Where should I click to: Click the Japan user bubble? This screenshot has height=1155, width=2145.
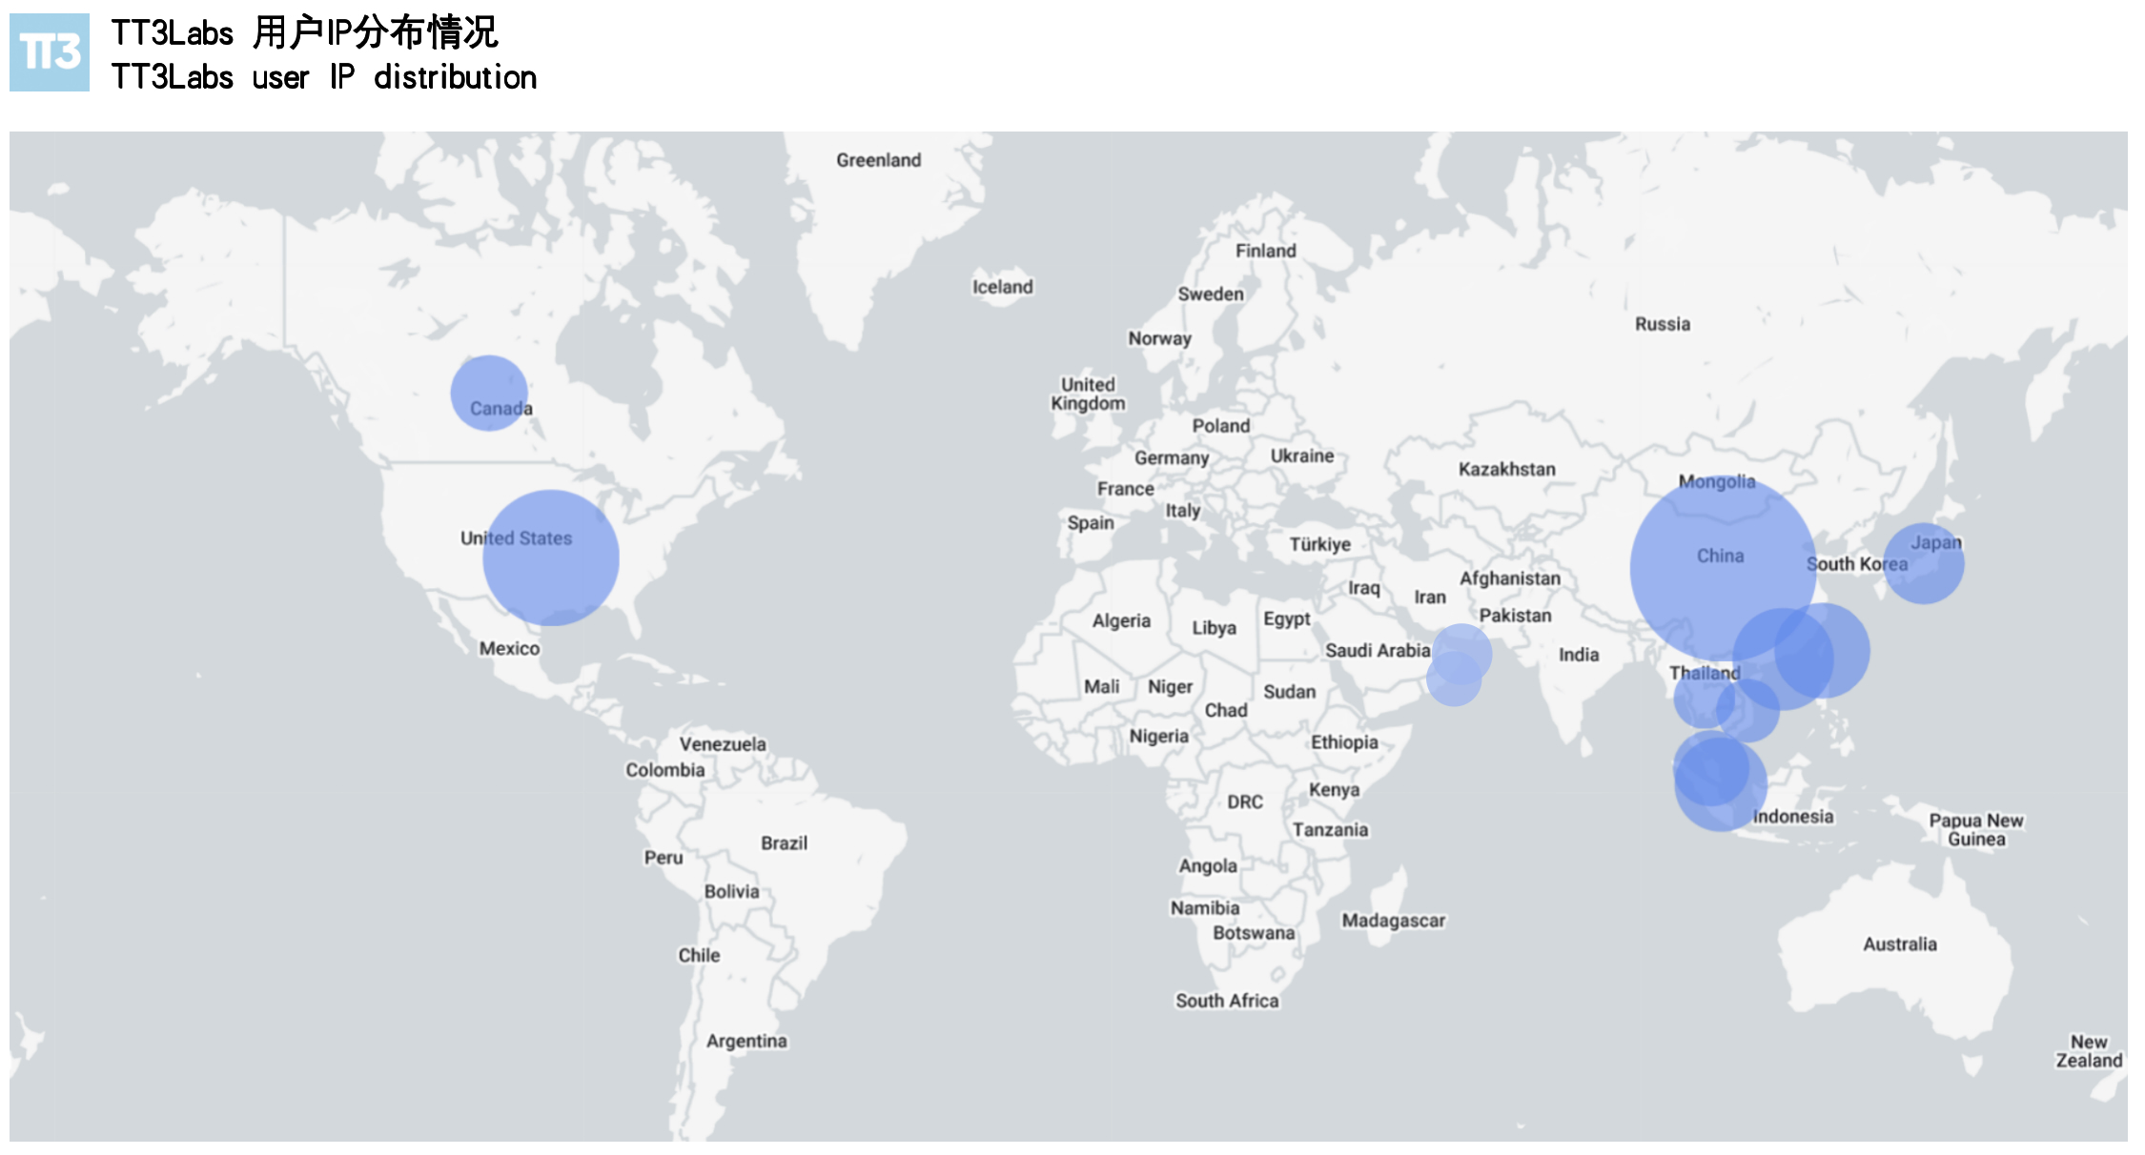tap(1924, 563)
